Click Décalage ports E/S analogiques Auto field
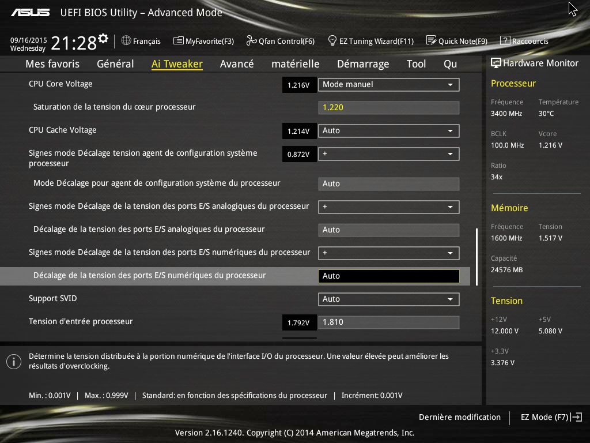Image resolution: width=590 pixels, height=443 pixels. coord(389,230)
